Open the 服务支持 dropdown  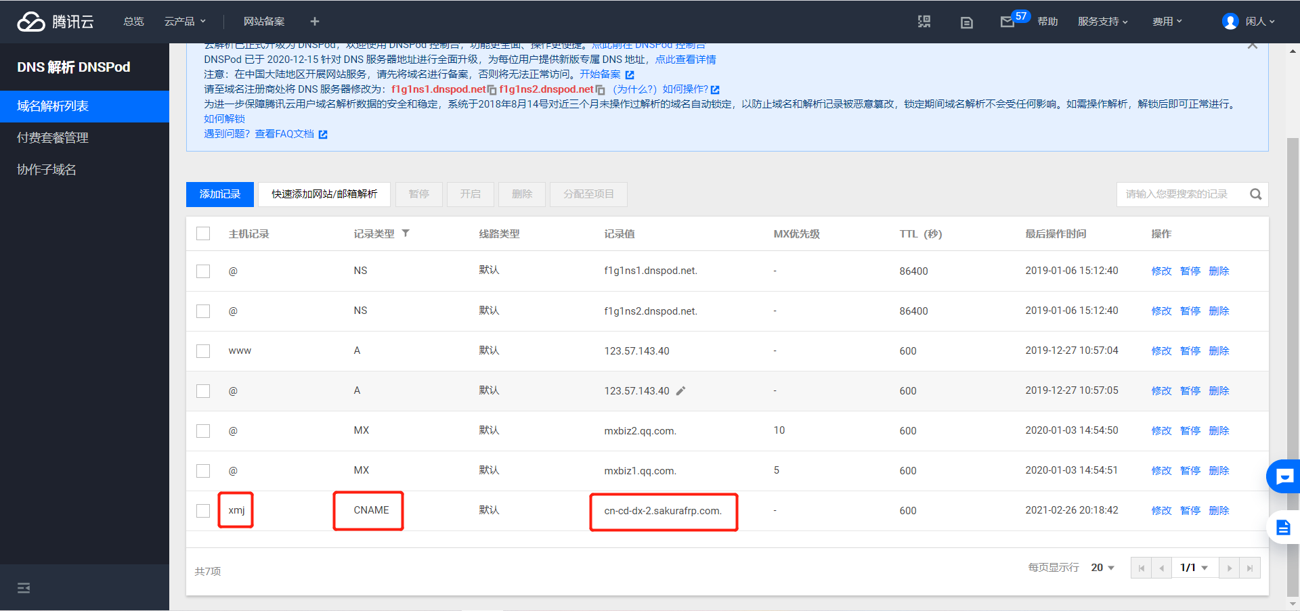click(1103, 22)
